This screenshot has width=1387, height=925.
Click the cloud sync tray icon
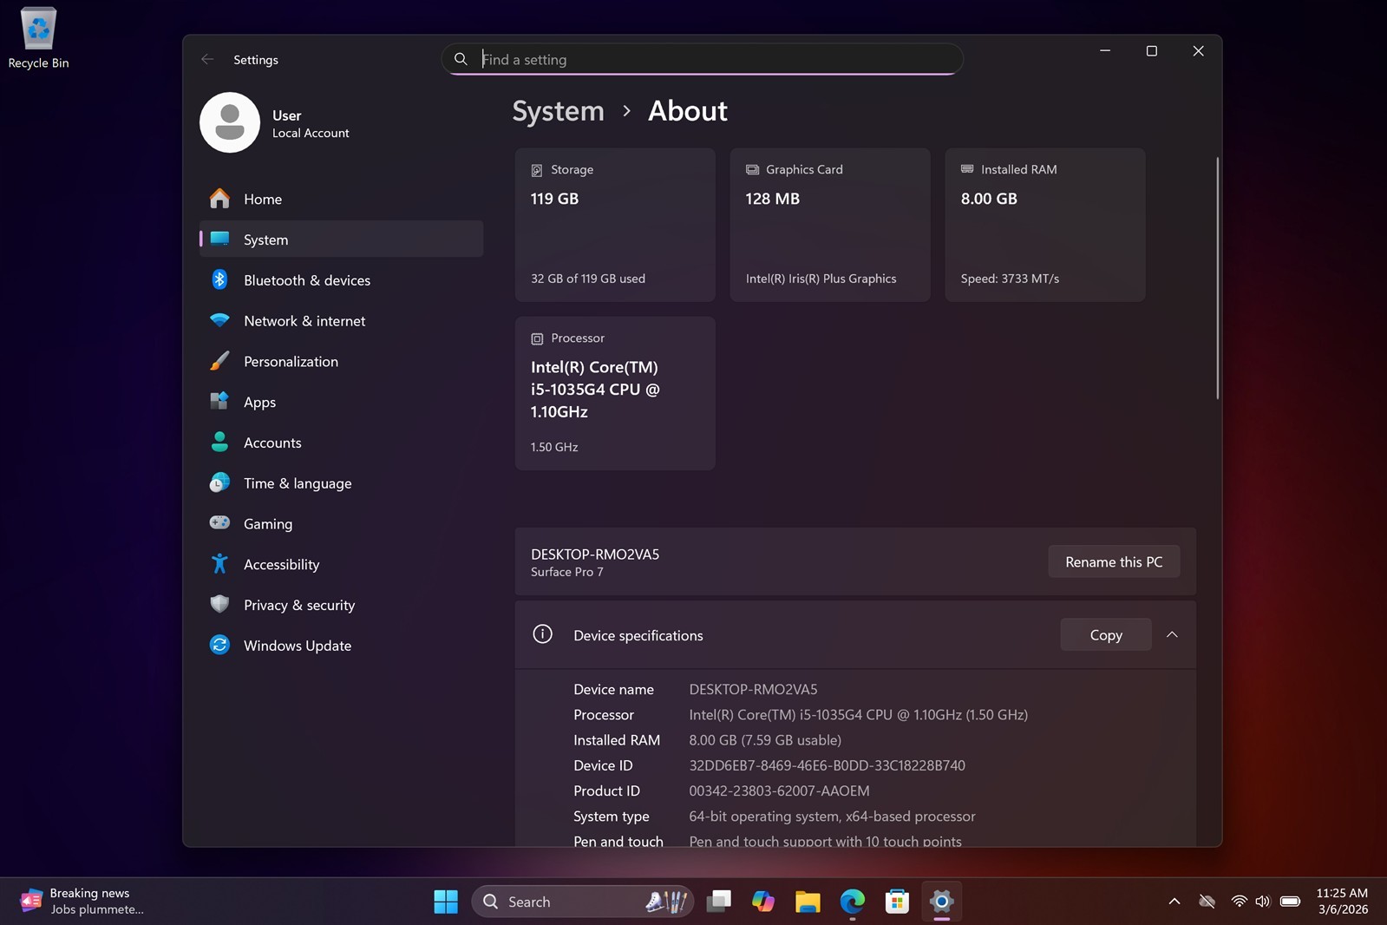(1207, 902)
